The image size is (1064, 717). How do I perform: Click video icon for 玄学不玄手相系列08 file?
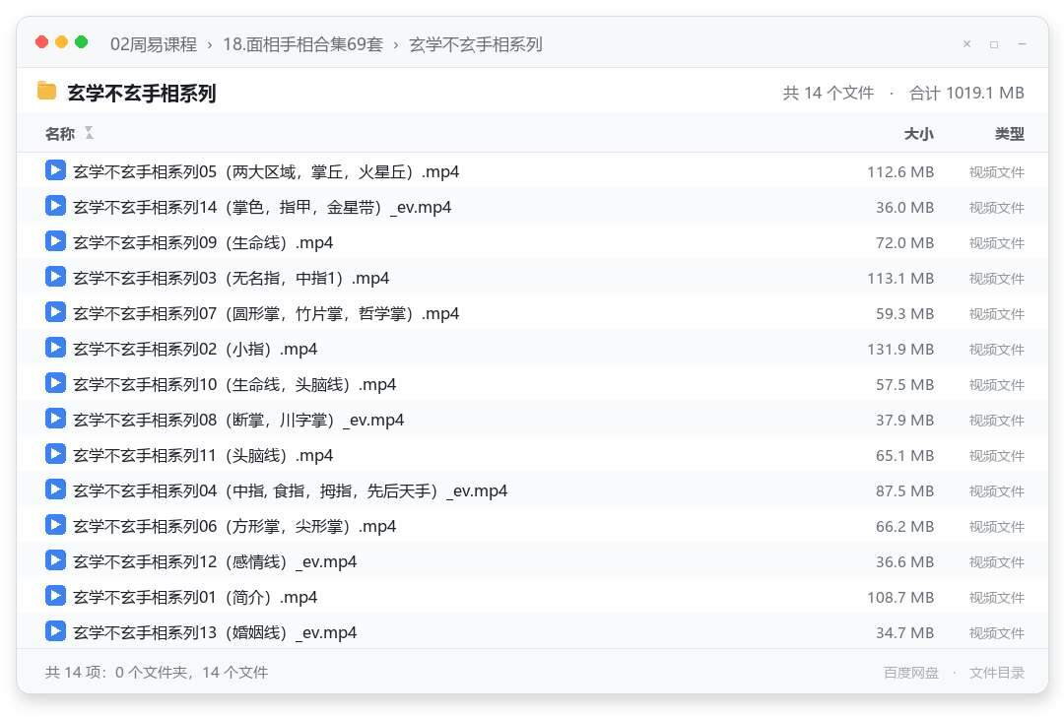(55, 419)
